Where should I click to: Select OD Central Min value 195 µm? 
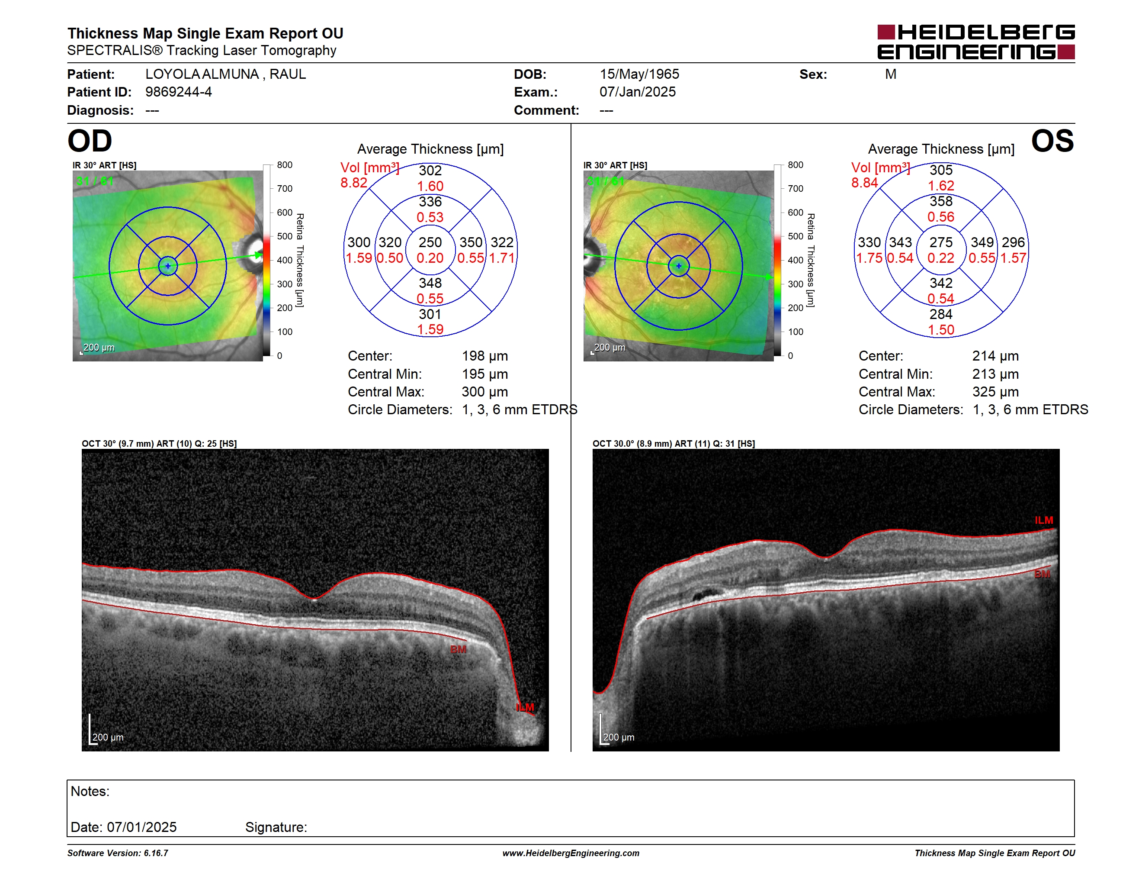[x=485, y=374]
